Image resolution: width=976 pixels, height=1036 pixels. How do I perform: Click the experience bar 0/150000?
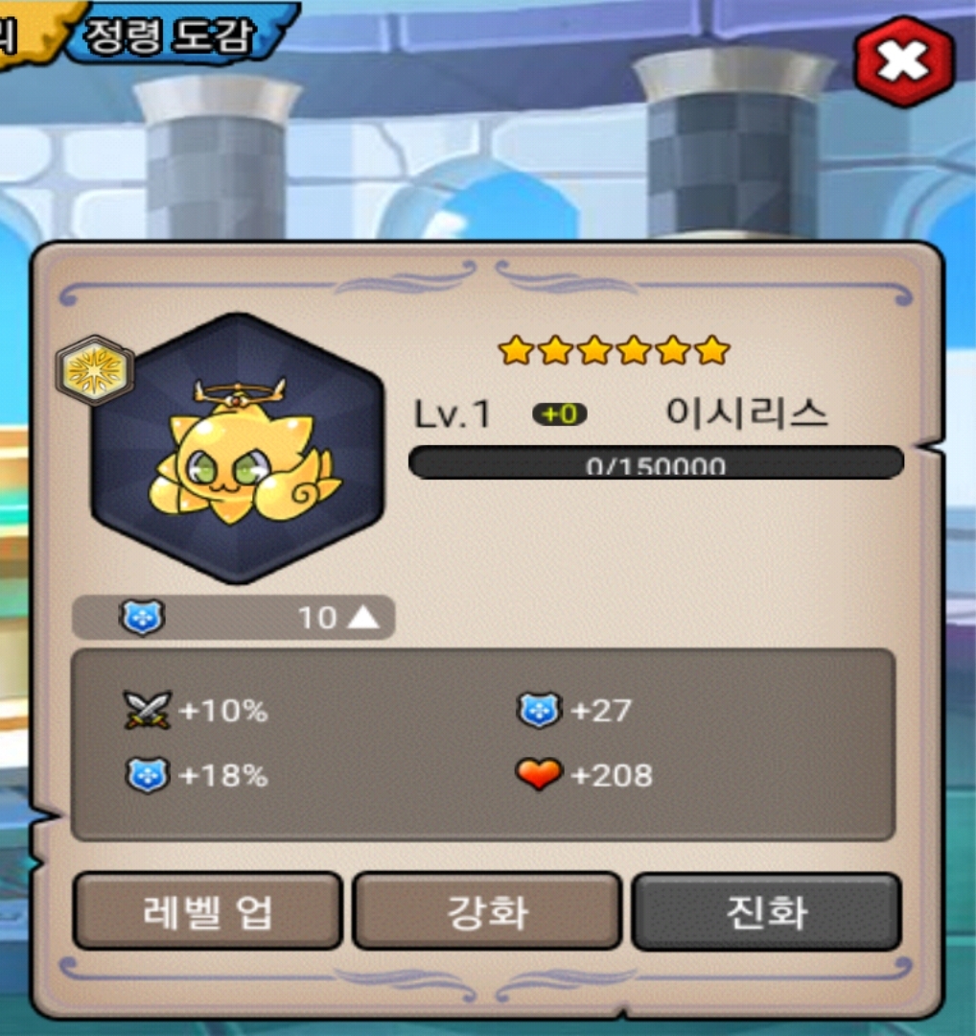click(x=656, y=462)
